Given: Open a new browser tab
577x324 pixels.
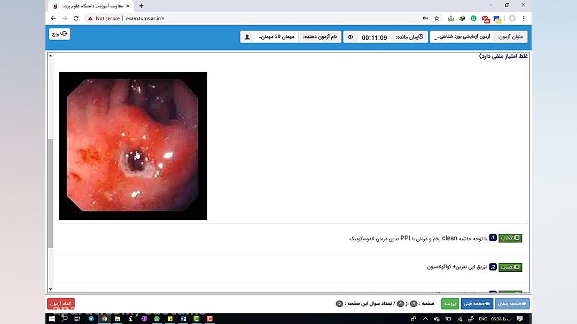Looking at the screenshot, I should pos(141,6).
